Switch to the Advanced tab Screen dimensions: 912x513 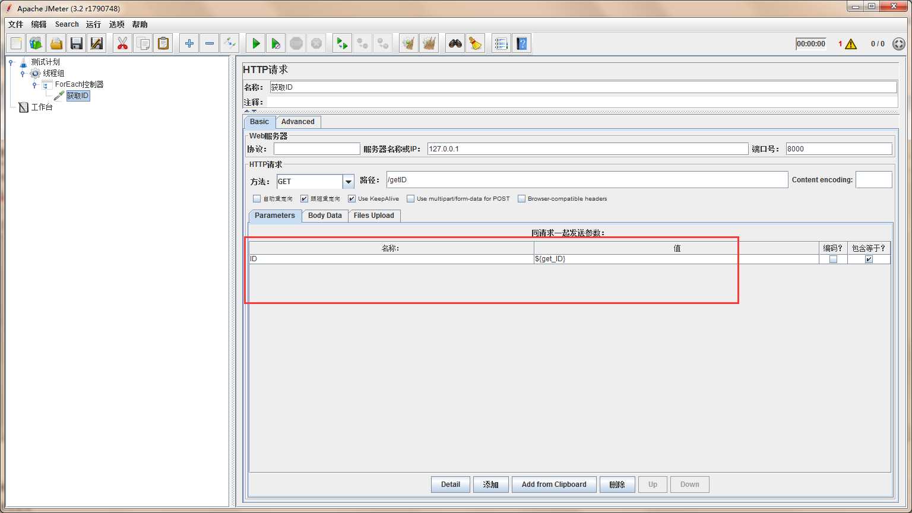(x=298, y=122)
